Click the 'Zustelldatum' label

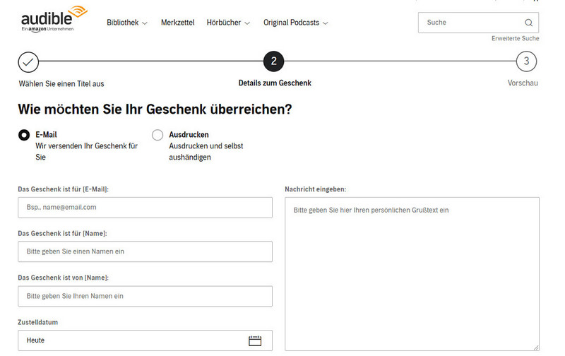[x=38, y=323]
